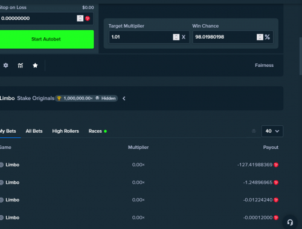Open the 40 rows-per-page dropdown
This screenshot has height=229, width=302.
coord(272,131)
